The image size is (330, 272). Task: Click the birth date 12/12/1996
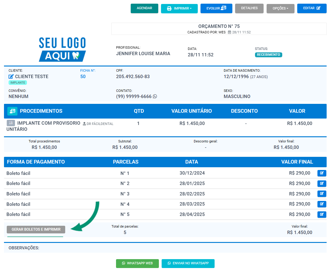[x=236, y=76]
